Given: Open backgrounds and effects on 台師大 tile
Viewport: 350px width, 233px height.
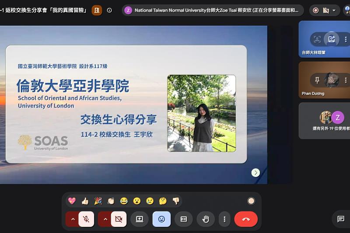Looking at the screenshot, I should tap(332, 39).
